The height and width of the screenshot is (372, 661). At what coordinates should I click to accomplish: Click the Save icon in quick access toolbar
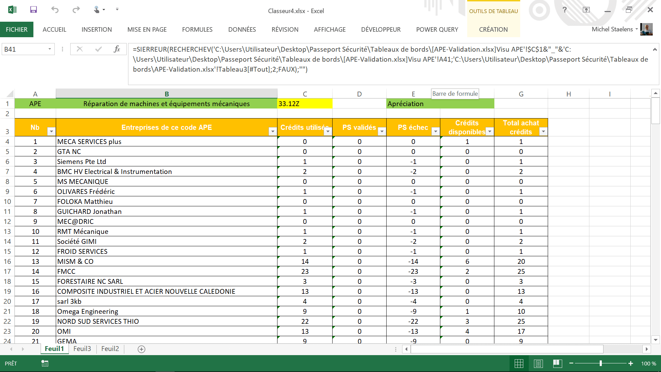(x=33, y=10)
